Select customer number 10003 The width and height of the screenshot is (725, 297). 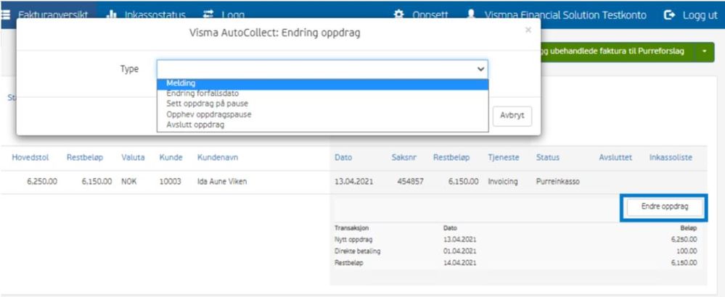pos(171,182)
